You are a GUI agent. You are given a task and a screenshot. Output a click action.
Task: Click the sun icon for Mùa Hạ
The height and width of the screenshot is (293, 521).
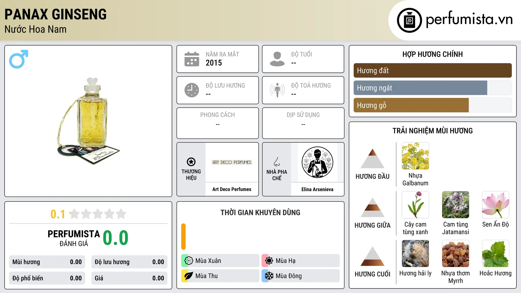269,261
